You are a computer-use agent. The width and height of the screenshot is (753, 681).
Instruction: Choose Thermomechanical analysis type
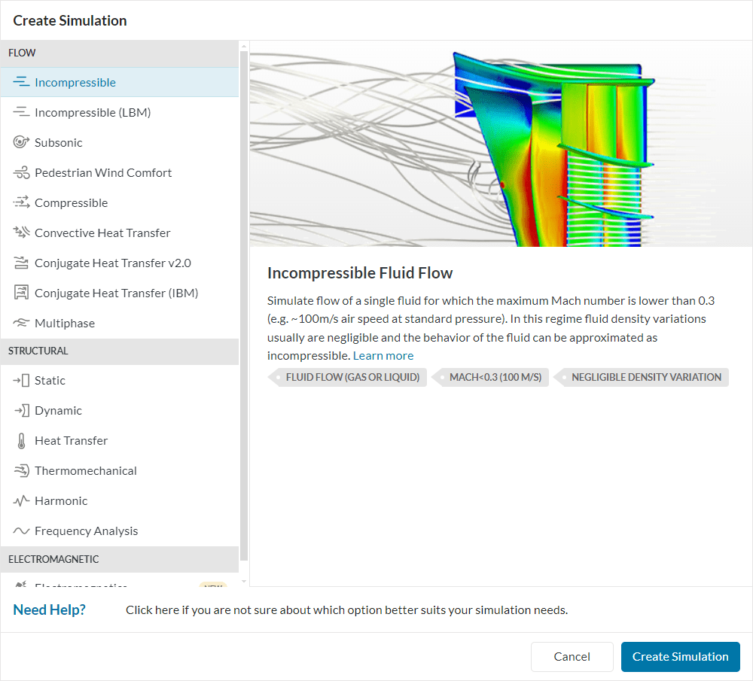tap(85, 471)
